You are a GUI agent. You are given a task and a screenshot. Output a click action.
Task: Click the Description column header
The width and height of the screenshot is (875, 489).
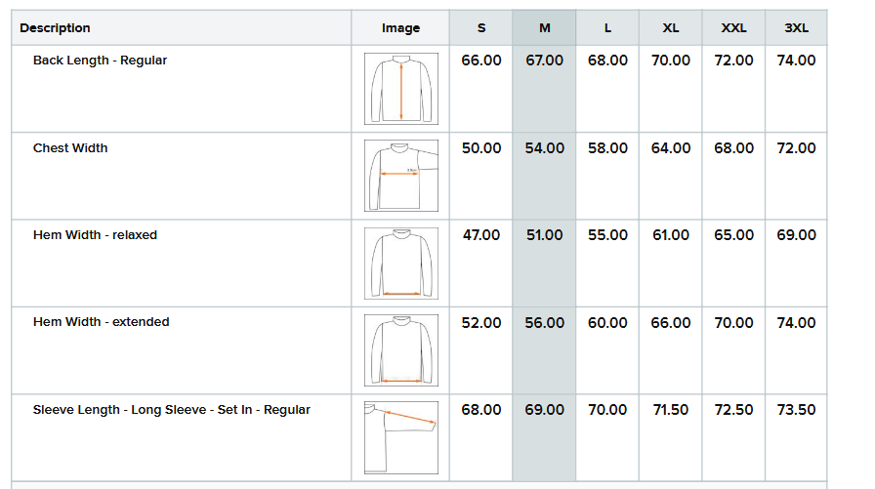(55, 28)
